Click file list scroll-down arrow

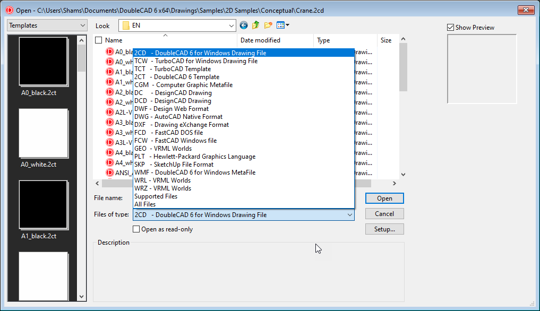pos(404,175)
